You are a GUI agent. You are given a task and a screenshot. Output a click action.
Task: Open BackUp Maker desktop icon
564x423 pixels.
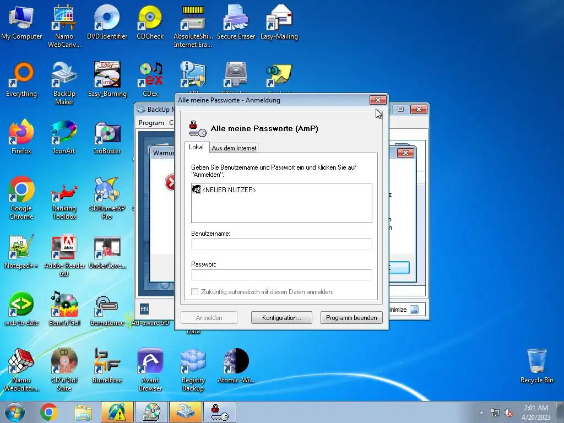click(64, 84)
